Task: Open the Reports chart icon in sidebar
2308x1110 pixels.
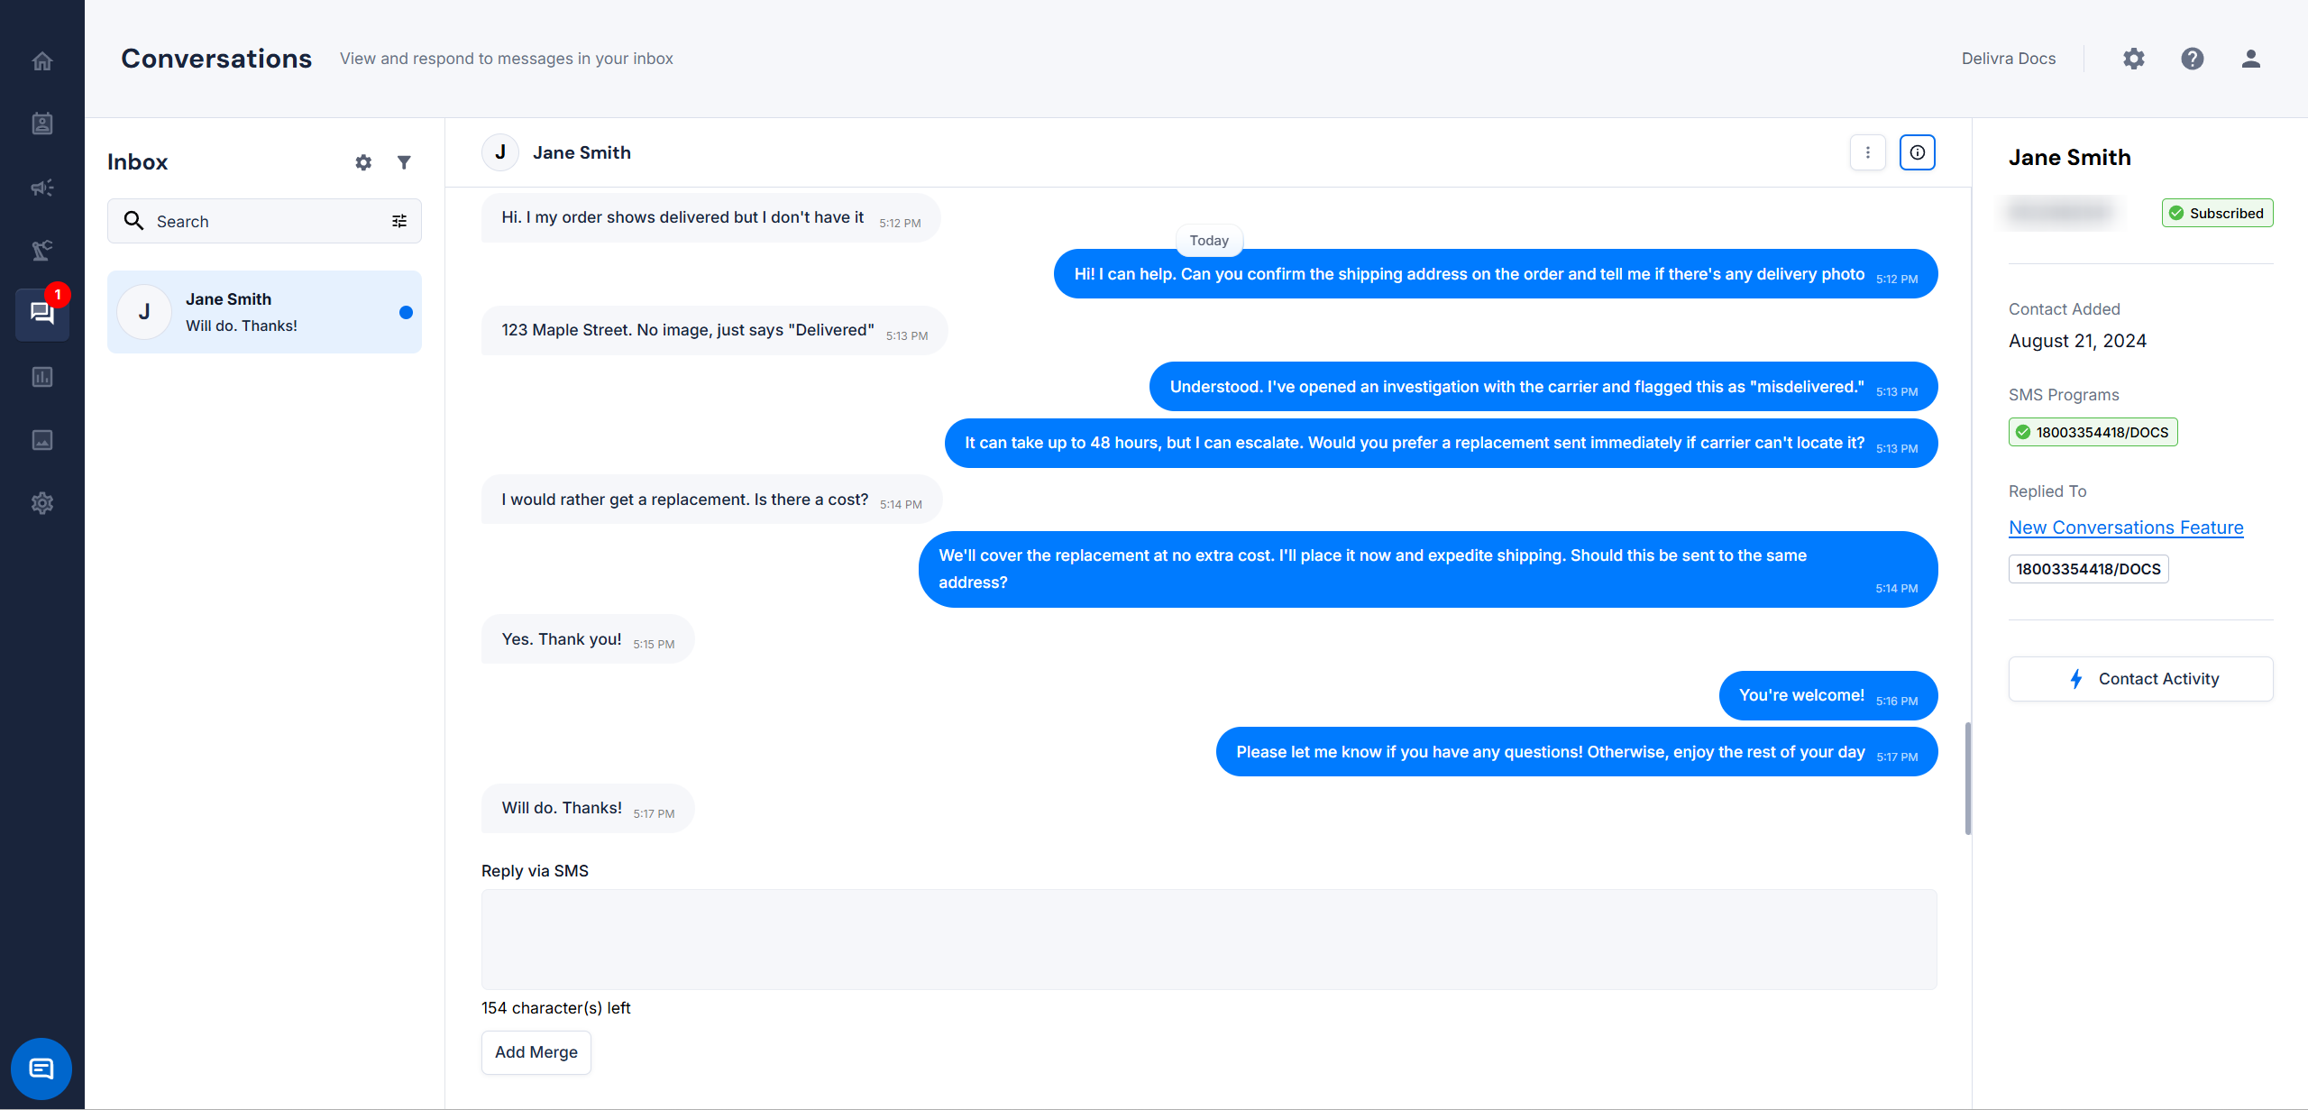Action: [42, 377]
